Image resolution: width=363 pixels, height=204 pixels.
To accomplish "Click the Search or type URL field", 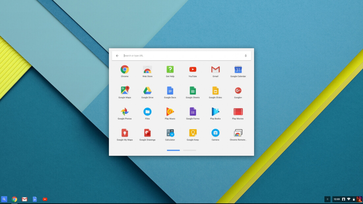I will point(181,56).
